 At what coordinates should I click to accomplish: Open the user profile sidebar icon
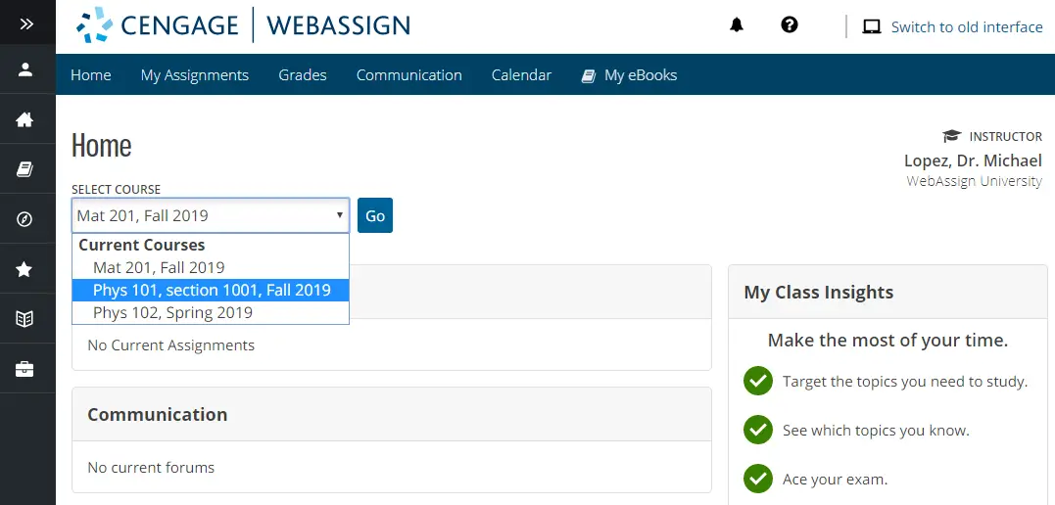click(25, 69)
